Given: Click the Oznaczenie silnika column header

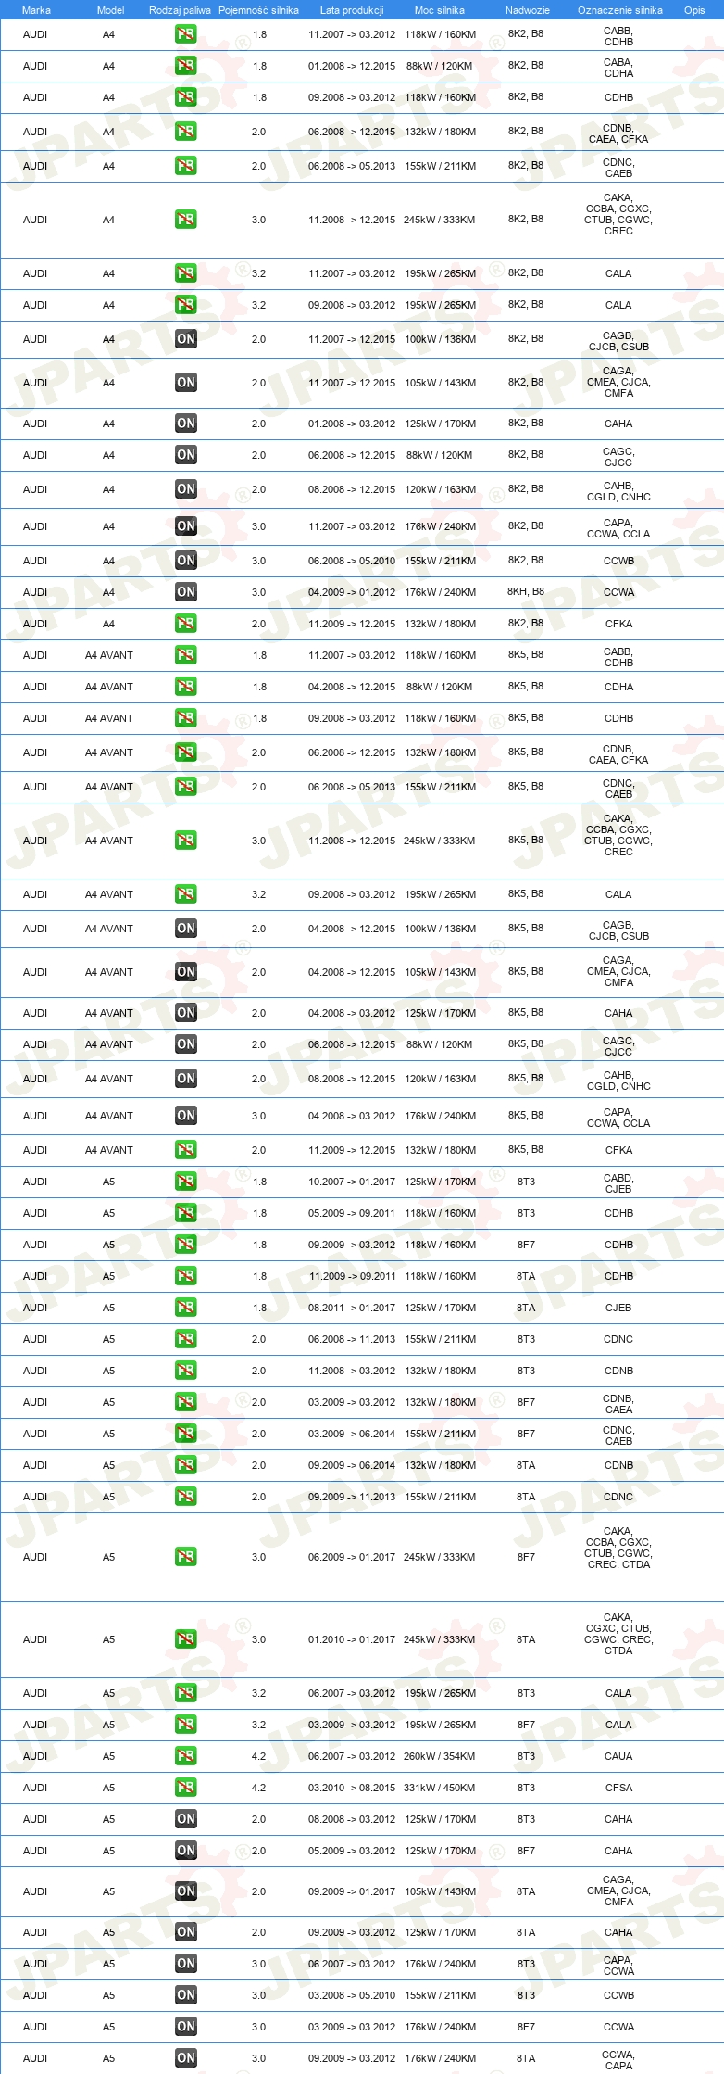Looking at the screenshot, I should (x=619, y=10).
